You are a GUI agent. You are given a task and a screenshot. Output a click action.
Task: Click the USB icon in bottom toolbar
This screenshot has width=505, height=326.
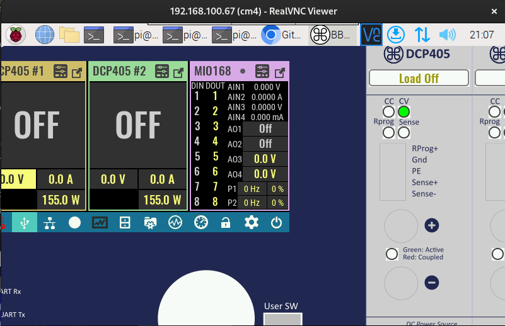pyautogui.click(x=24, y=222)
